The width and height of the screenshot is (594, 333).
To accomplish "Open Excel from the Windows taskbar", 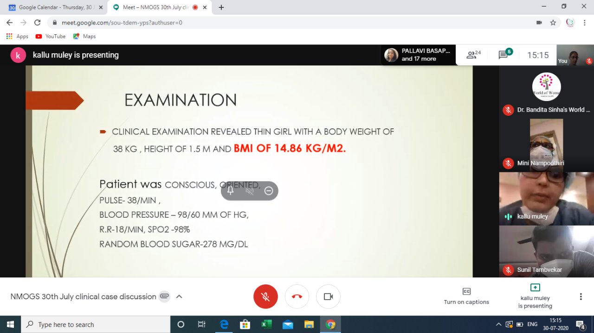I will click(266, 324).
